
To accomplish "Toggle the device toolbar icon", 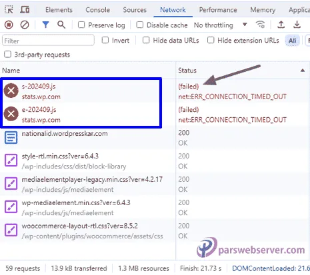I will tap(25, 10).
